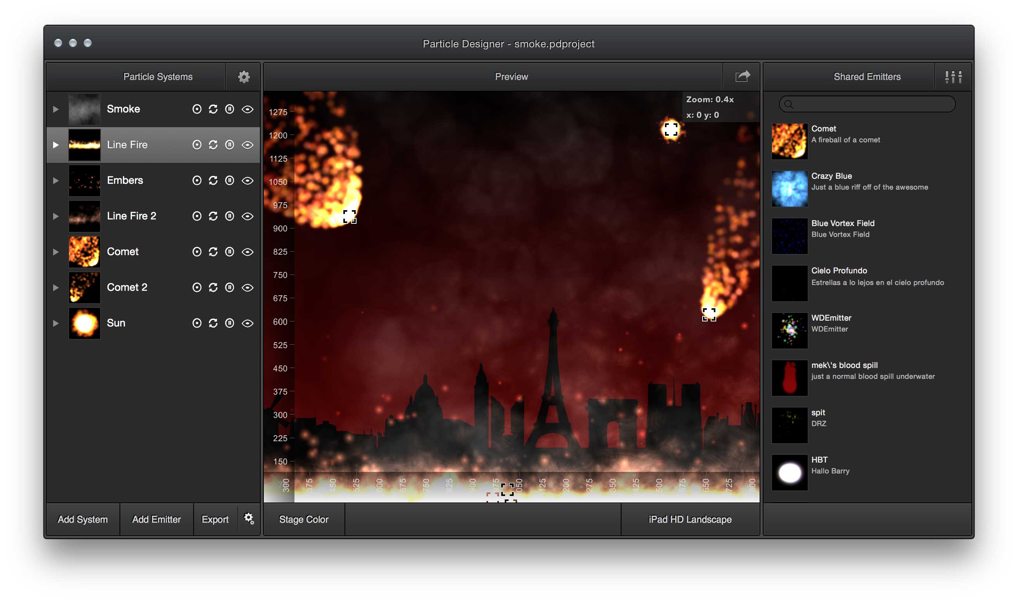1018x601 pixels.
Task: Restart the Sun system
Action: click(213, 323)
